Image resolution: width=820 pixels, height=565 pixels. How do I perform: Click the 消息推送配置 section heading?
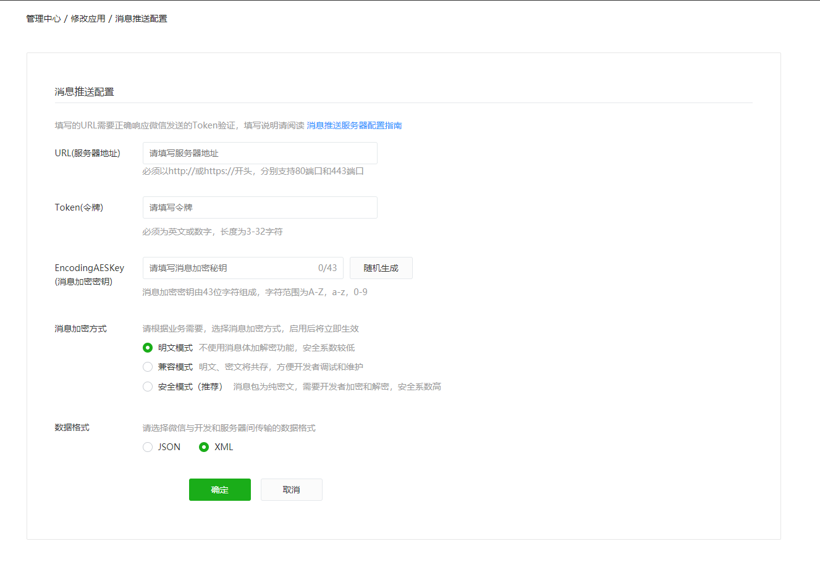[x=84, y=92]
